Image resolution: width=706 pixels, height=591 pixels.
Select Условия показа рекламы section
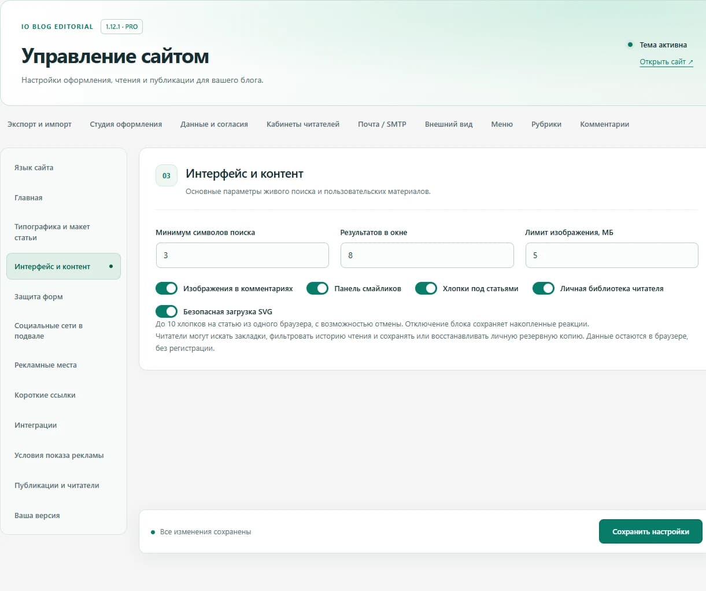(64, 456)
